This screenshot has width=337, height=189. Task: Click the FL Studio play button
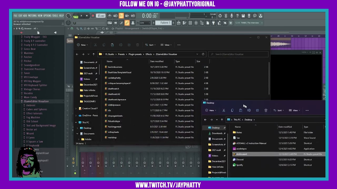(81, 16)
